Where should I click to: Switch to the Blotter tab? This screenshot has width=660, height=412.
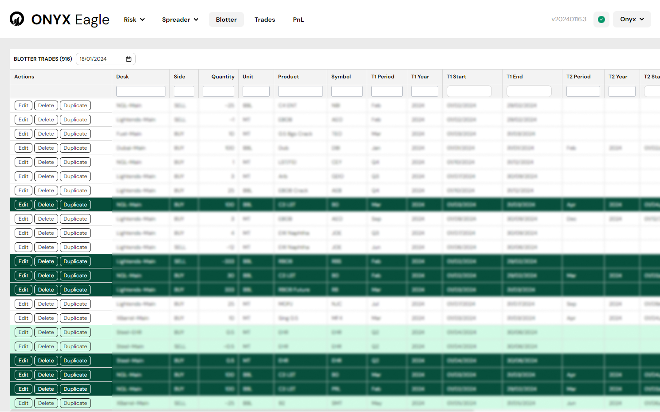point(226,19)
